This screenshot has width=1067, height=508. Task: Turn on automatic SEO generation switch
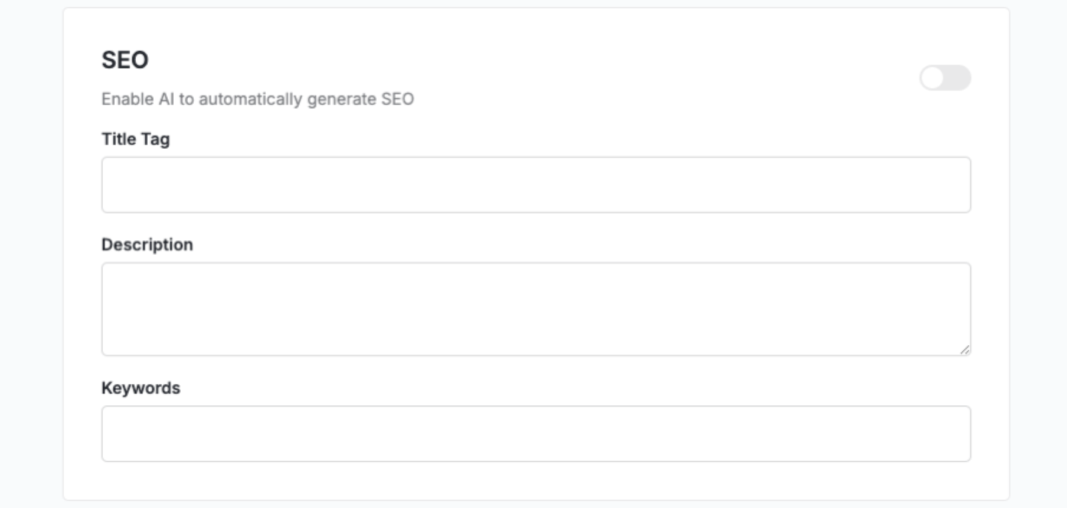[x=945, y=78]
